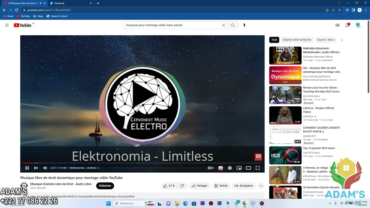Toggle autoplay switch in player
Image resolution: width=370 pixels, height=208 pixels.
pyautogui.click(x=211, y=168)
